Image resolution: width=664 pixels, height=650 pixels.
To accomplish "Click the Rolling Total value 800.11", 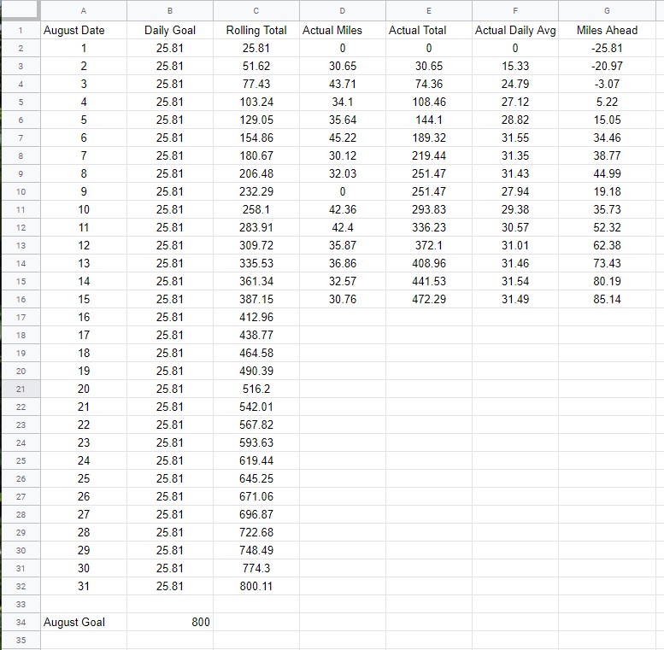I will pyautogui.click(x=256, y=586).
